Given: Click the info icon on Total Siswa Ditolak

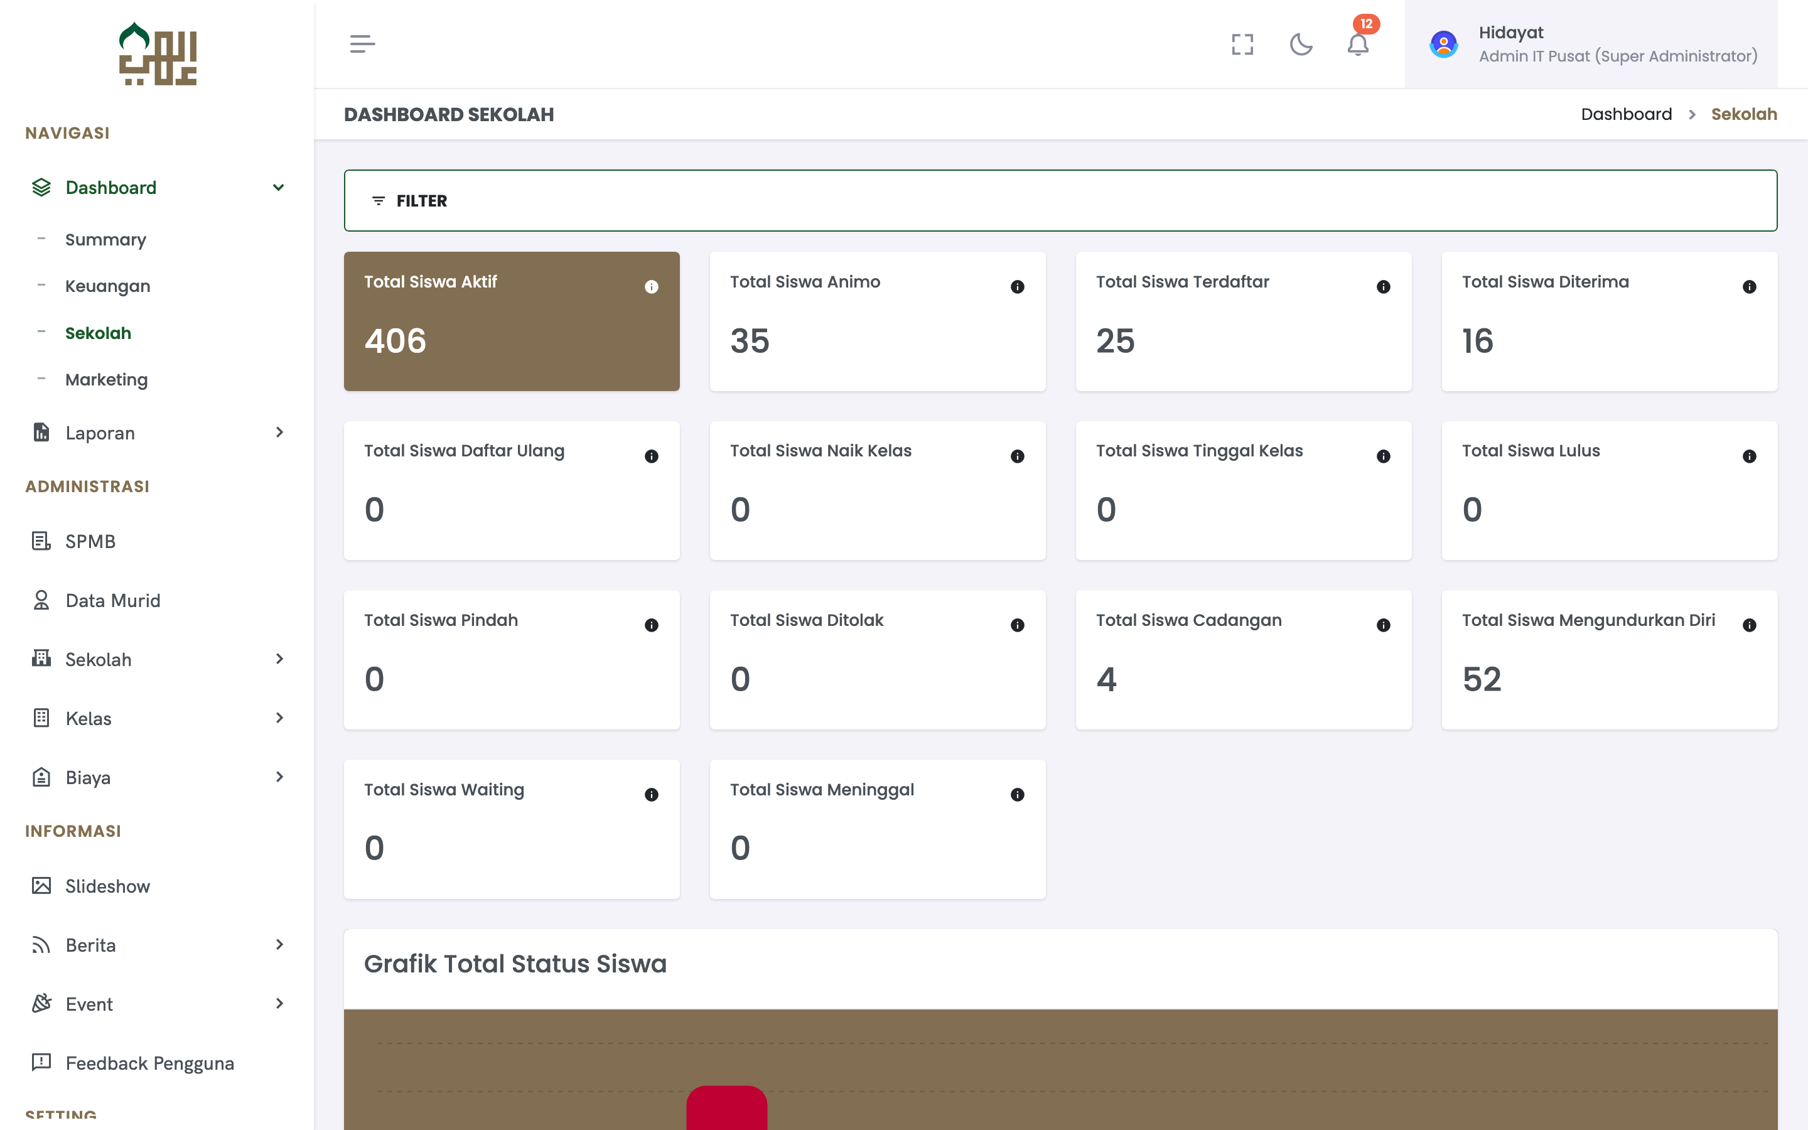Looking at the screenshot, I should pyautogui.click(x=1018, y=625).
